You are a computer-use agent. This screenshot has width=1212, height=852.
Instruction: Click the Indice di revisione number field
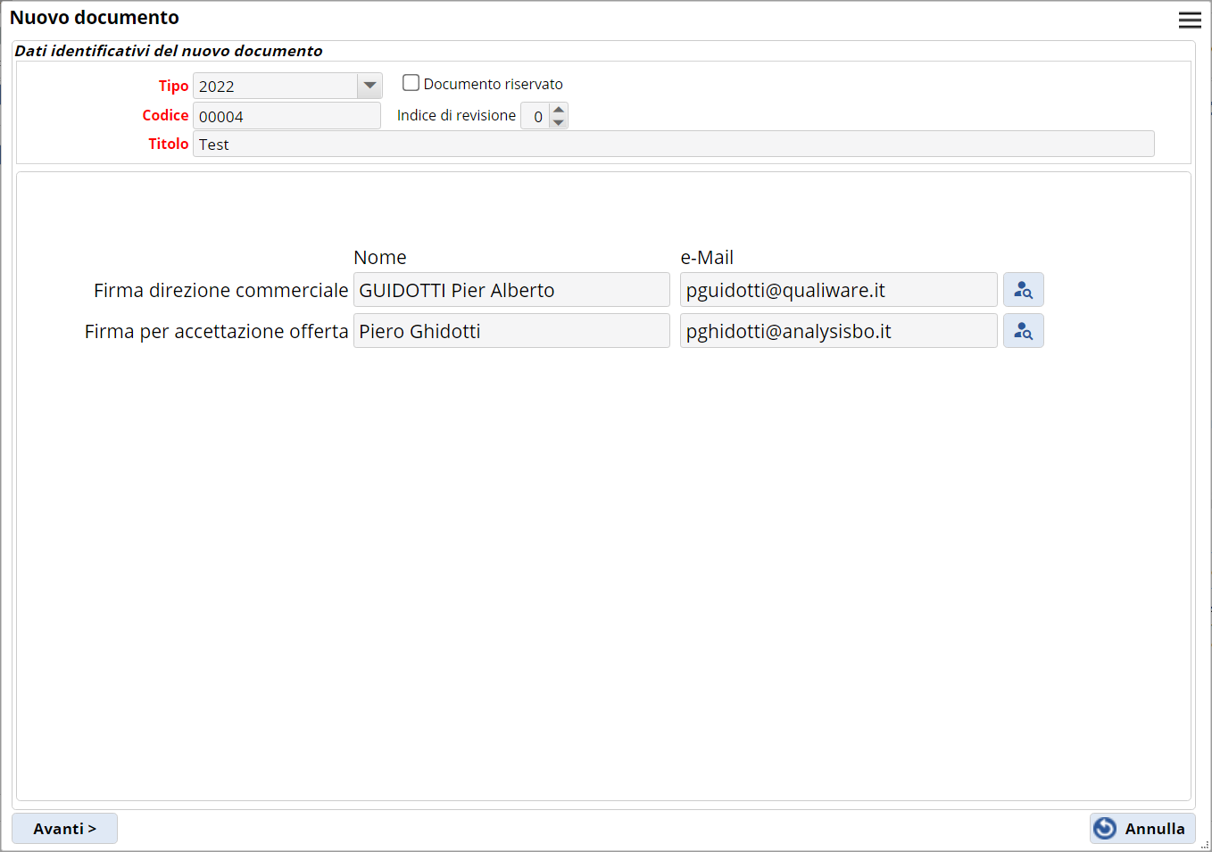535,116
